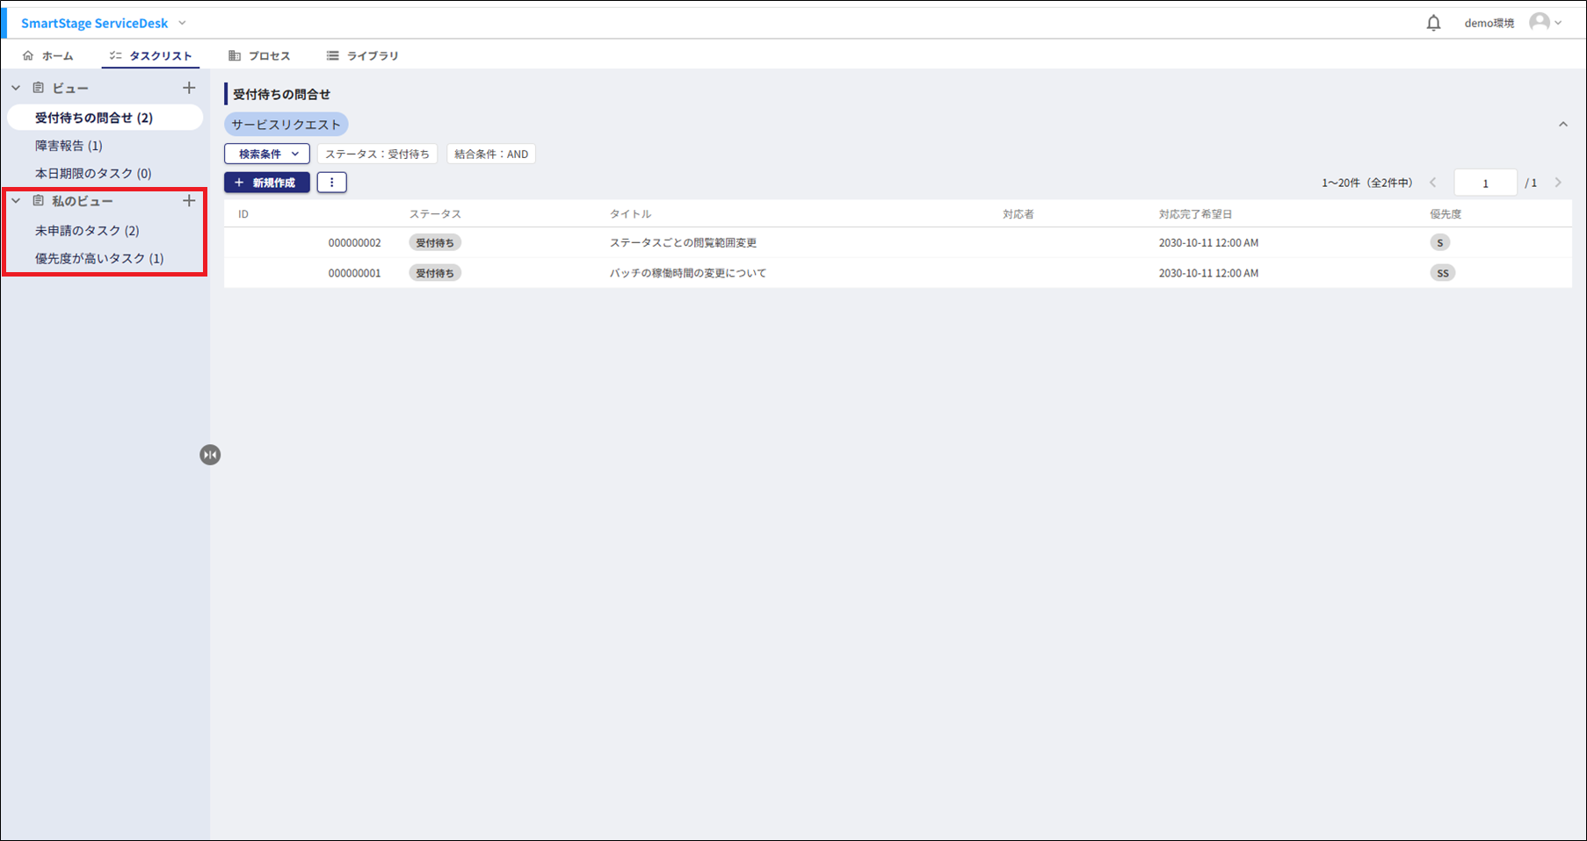This screenshot has width=1587, height=841.
Task: Click the notification bell icon
Action: [1433, 23]
